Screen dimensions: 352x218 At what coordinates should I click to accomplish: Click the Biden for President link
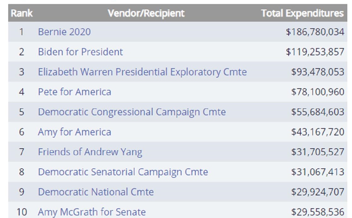(80, 52)
